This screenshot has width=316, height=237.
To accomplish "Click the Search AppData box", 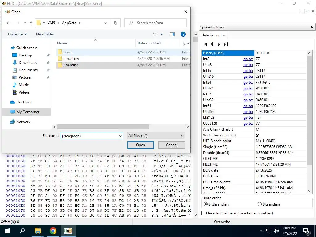I will [x=156, y=23].
